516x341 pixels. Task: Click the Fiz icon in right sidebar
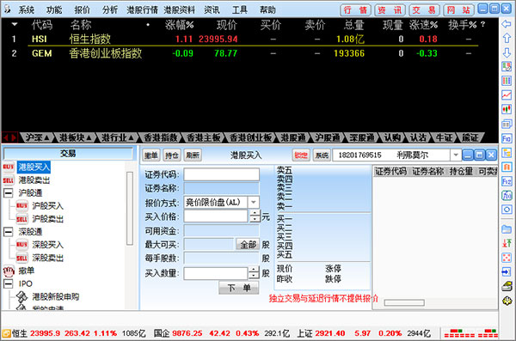click(507, 181)
